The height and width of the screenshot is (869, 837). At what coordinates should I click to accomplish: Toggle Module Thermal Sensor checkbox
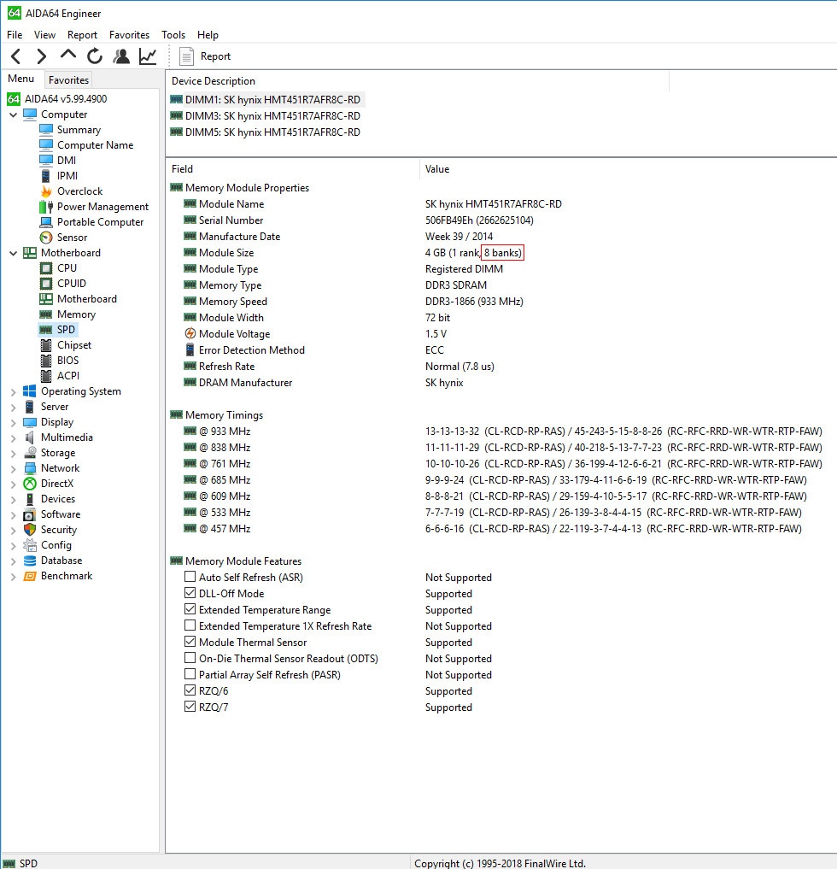click(190, 642)
